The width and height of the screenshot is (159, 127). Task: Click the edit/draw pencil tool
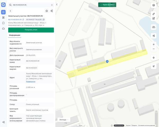click(x=154, y=19)
